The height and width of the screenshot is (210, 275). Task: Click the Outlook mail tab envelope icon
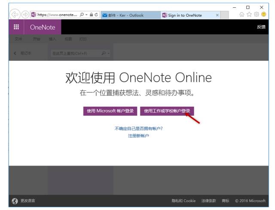tap(105, 15)
